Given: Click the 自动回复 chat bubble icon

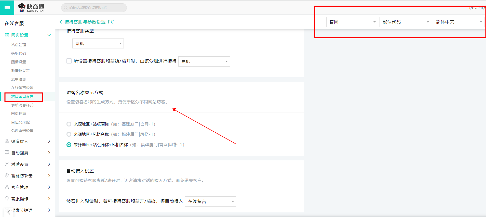Looking at the screenshot, I should pos(7,152).
